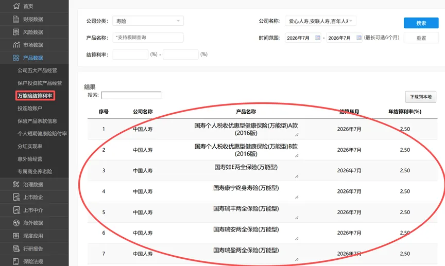Screen dimensions: 445x266
Task: Click the start date field 2026年7月
Action: 303,38
